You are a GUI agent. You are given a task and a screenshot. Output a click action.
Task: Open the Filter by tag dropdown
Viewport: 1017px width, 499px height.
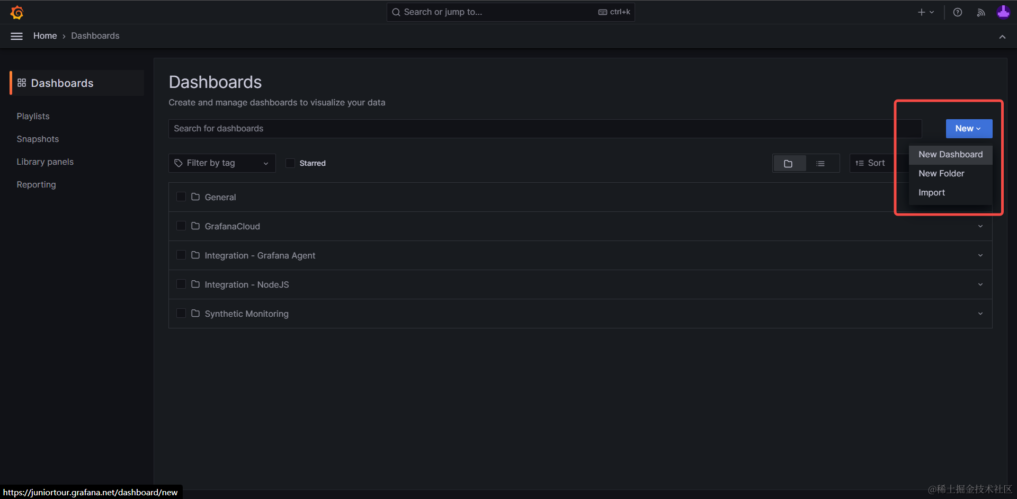222,163
